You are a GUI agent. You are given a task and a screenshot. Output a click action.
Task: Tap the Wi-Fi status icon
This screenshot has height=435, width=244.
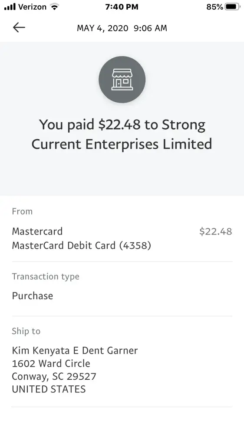(x=55, y=7)
